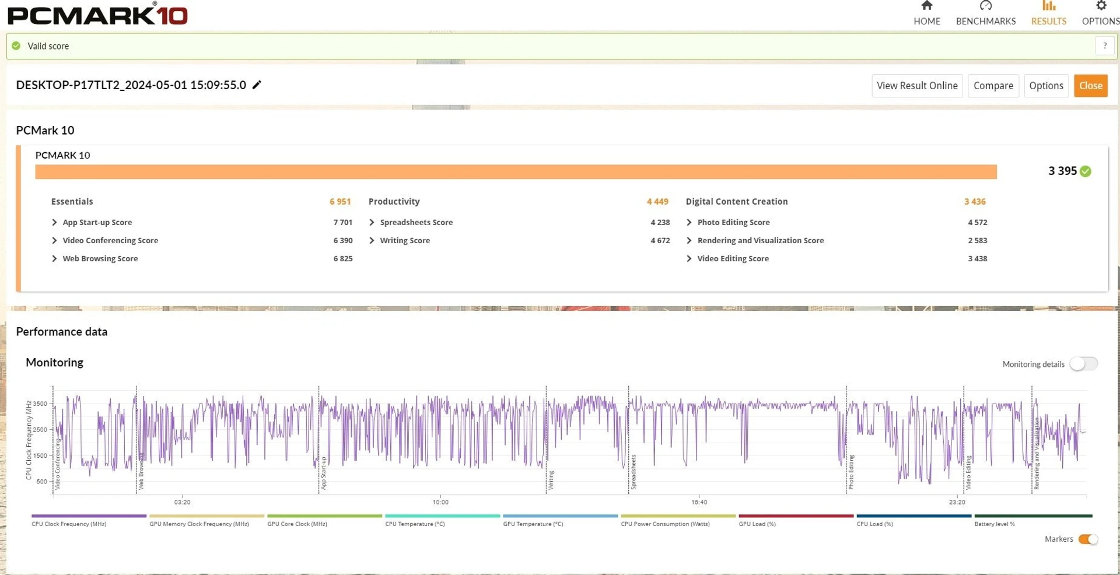
Task: Click the pencil icon to rename result
Action: click(257, 85)
